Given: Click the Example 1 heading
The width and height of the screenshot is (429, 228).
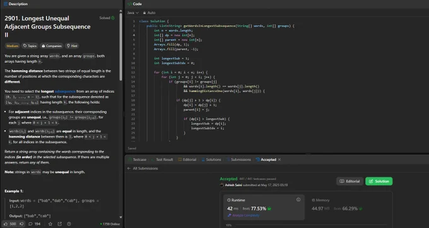Looking at the screenshot, I should (x=14, y=191).
